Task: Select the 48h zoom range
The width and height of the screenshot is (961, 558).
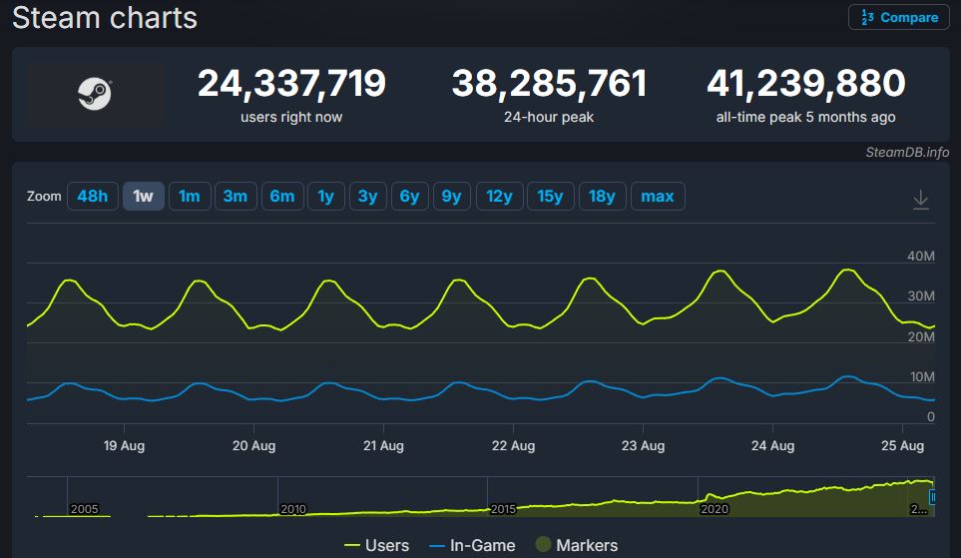Action: tap(92, 197)
